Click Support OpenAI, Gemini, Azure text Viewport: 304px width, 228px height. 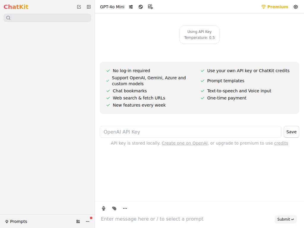[x=149, y=81]
